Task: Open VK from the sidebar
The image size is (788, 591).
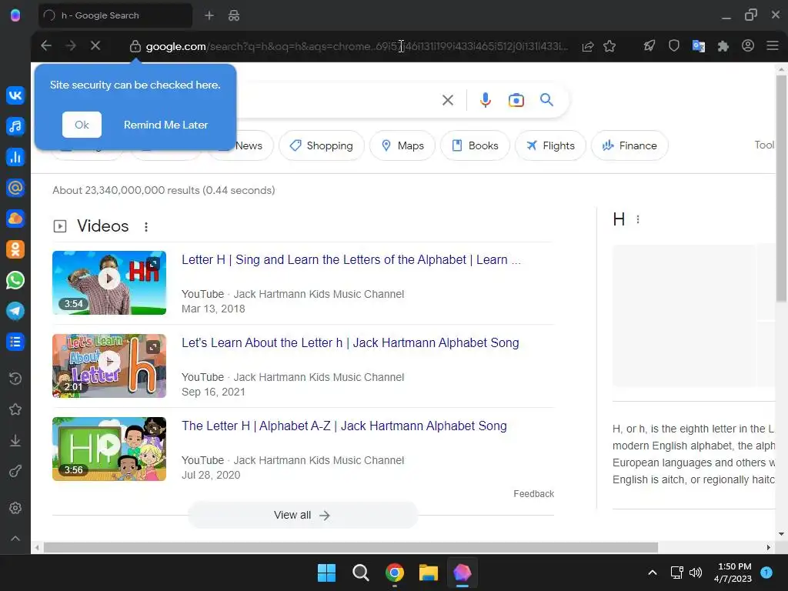Action: (x=15, y=95)
